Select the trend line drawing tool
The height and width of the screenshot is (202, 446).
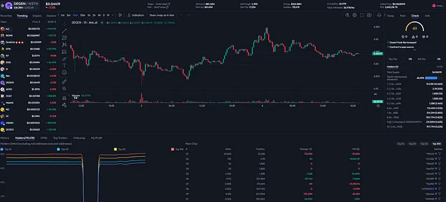tap(64, 31)
